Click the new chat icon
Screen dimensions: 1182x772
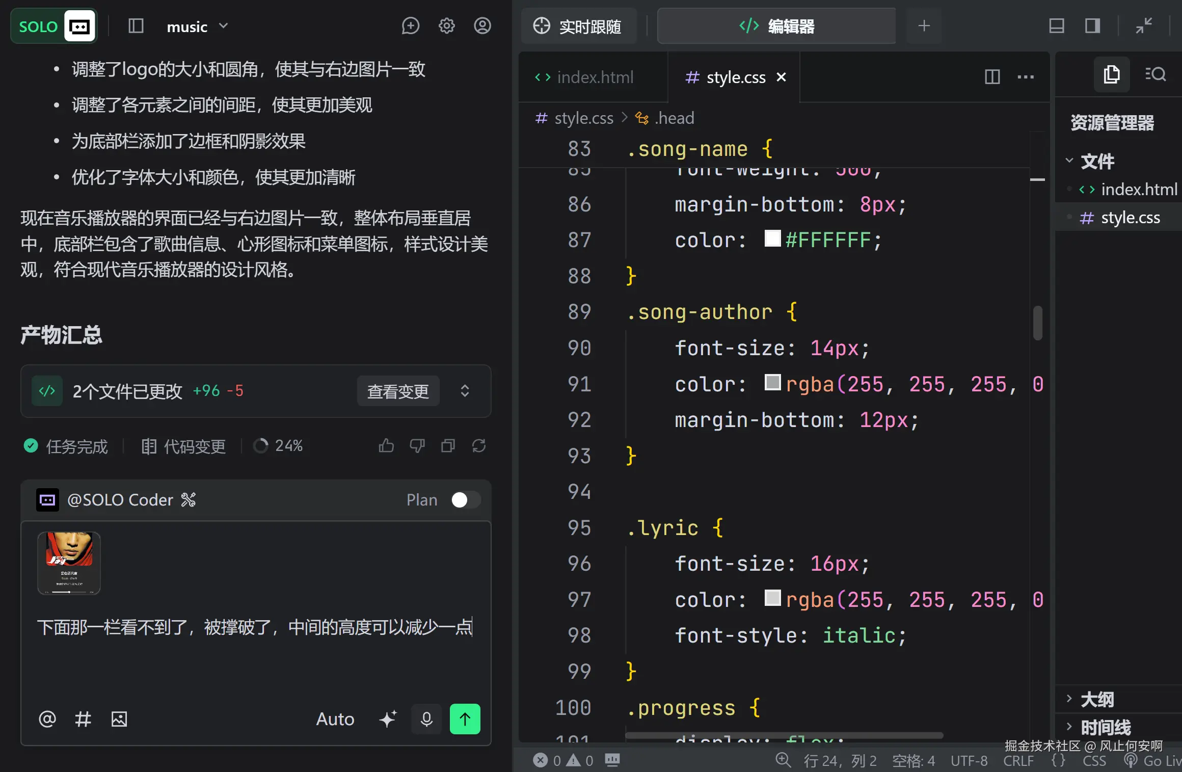(x=410, y=26)
